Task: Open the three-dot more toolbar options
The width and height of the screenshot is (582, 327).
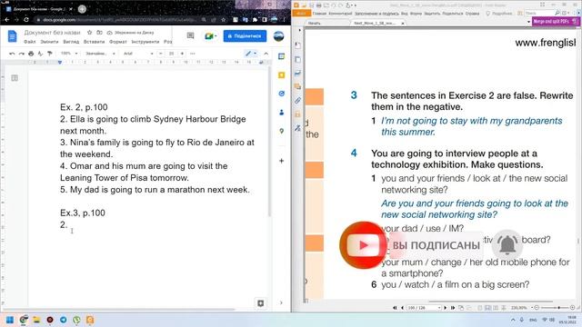Action: 192,54
